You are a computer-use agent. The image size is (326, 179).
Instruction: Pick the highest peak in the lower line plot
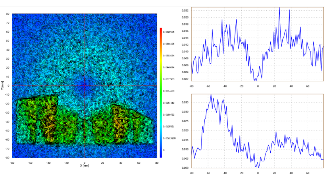[x=211, y=95]
